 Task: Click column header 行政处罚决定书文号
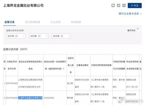12,65
